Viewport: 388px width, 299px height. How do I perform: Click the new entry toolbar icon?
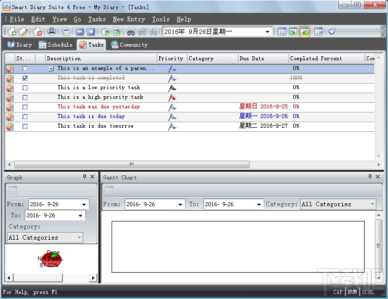click(x=12, y=31)
